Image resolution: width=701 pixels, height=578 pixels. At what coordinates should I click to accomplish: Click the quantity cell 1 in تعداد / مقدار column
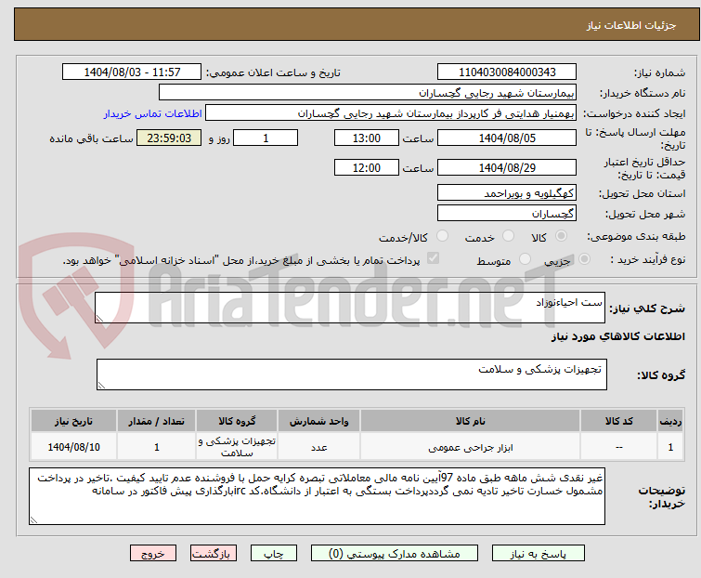157,447
